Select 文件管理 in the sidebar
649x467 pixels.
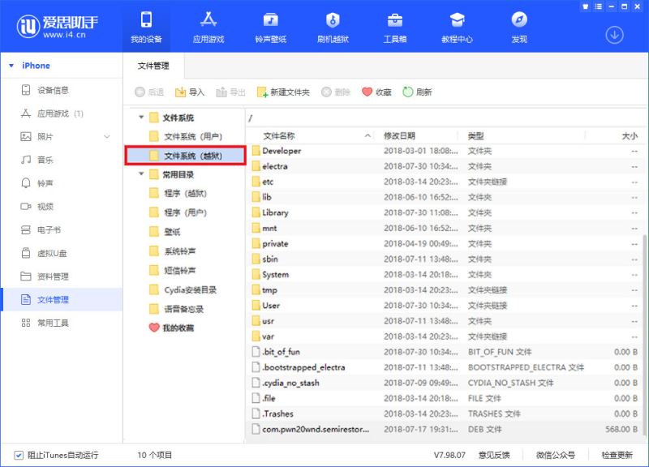(x=62, y=299)
